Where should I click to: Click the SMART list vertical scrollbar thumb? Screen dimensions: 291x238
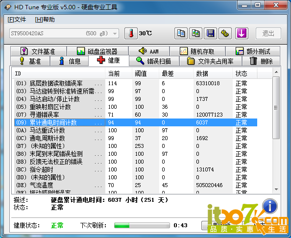click(276, 108)
